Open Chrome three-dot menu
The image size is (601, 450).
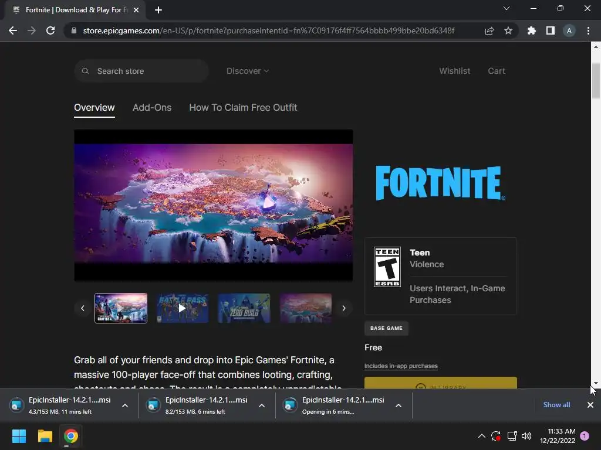click(x=588, y=30)
